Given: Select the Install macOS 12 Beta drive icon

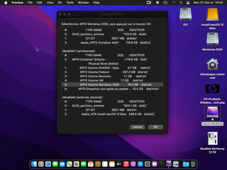Looking at the screenshot, I should (212, 15).
